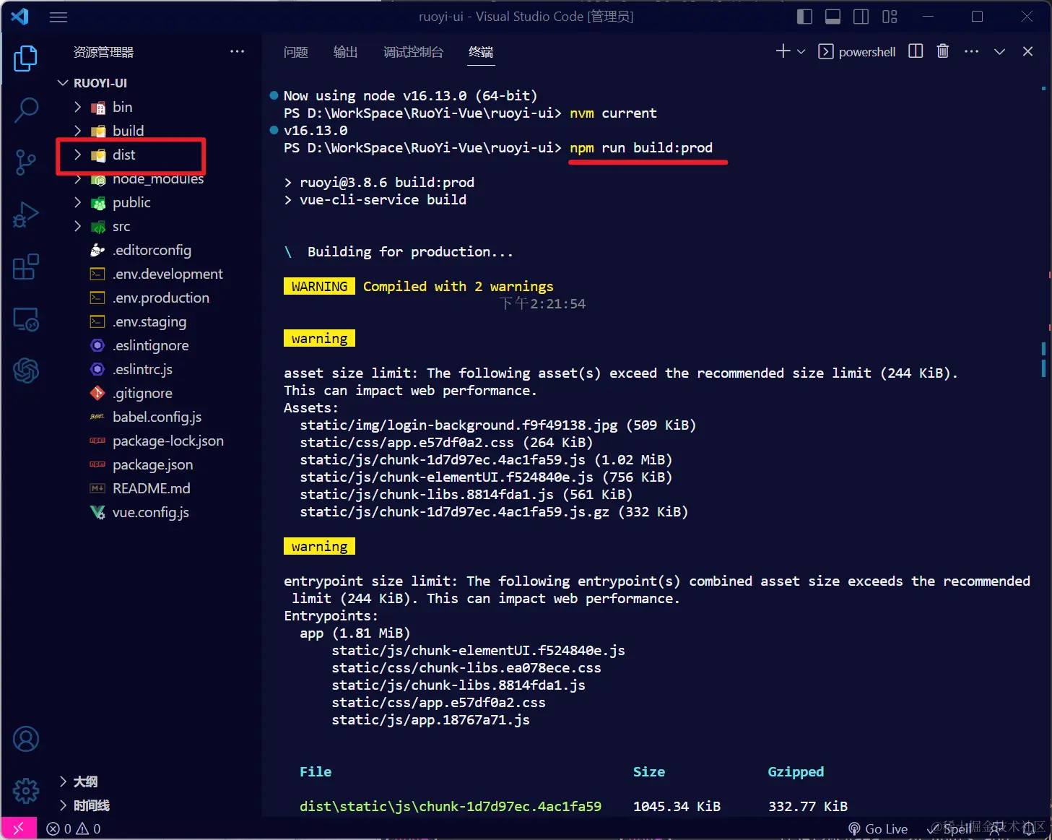Expand the build folder
This screenshot has height=840, width=1052.
[x=78, y=131]
